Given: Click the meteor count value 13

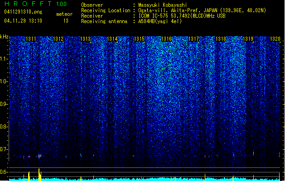Looking at the screenshot, I should tap(66, 21).
